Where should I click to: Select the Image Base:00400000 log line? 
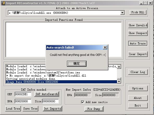click(x=61, y=82)
